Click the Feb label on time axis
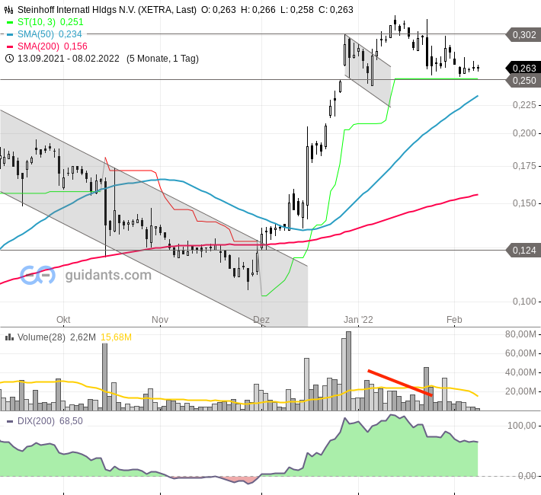This screenshot has width=541, height=495. (454, 320)
